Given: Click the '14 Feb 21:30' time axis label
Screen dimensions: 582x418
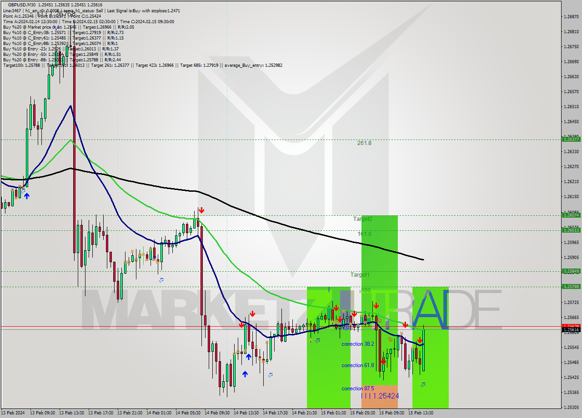Looking at the screenshot, I should (x=304, y=413).
